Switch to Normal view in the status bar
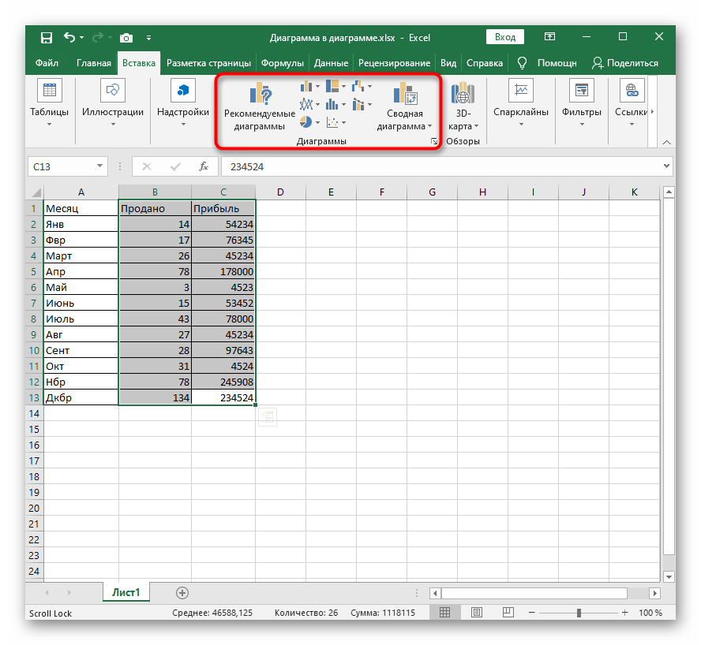The height and width of the screenshot is (645, 701). click(x=445, y=613)
